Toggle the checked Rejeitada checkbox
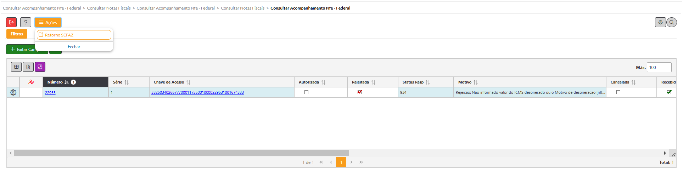This screenshot has height=178, width=683. (x=360, y=92)
